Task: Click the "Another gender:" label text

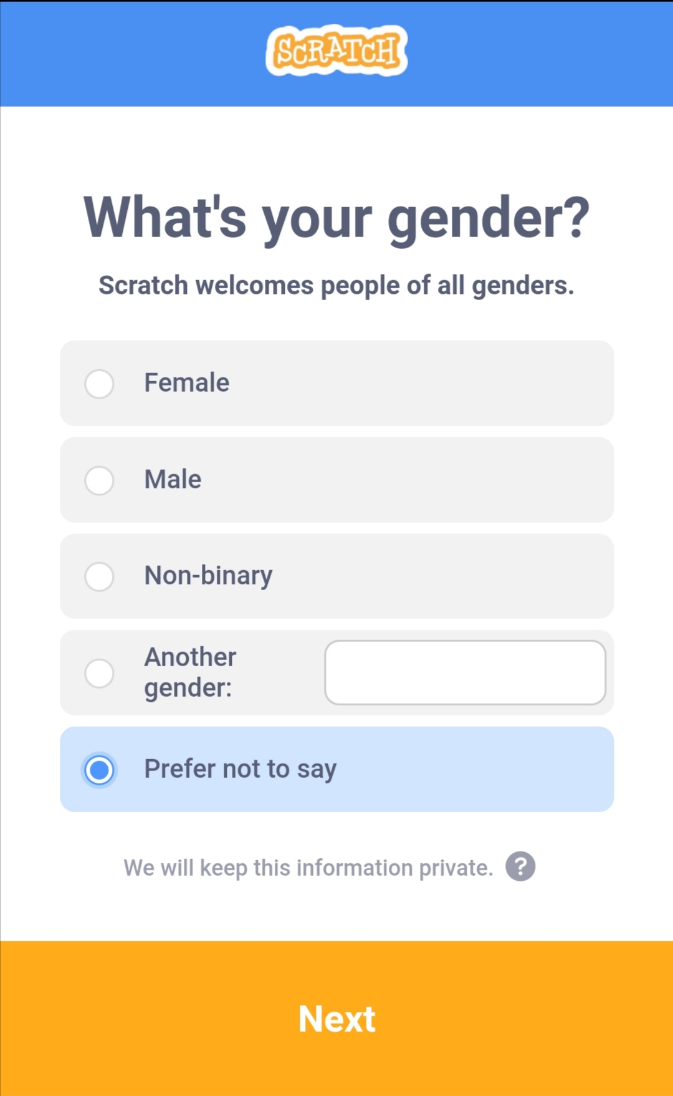Action: pos(190,672)
